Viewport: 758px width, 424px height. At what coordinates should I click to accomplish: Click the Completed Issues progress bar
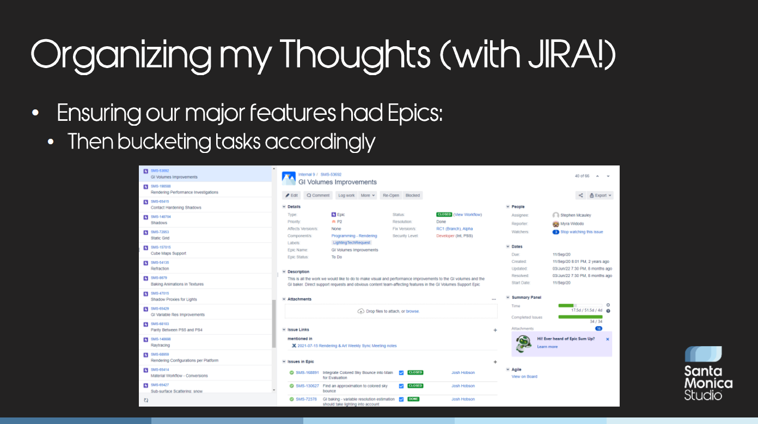(x=580, y=317)
